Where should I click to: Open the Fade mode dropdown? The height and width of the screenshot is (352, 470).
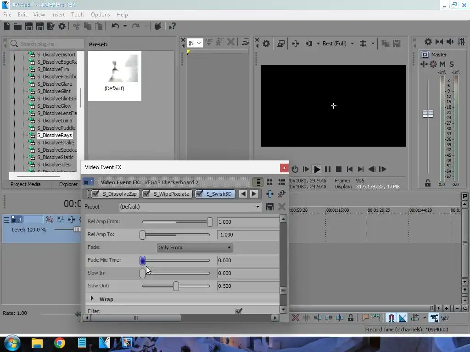[x=195, y=247]
